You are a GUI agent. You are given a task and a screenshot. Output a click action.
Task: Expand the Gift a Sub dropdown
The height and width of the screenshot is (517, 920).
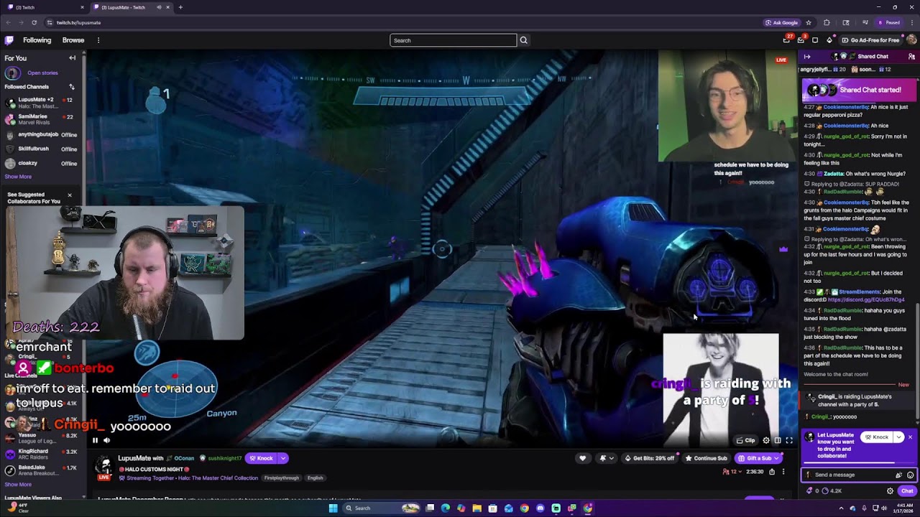click(778, 458)
